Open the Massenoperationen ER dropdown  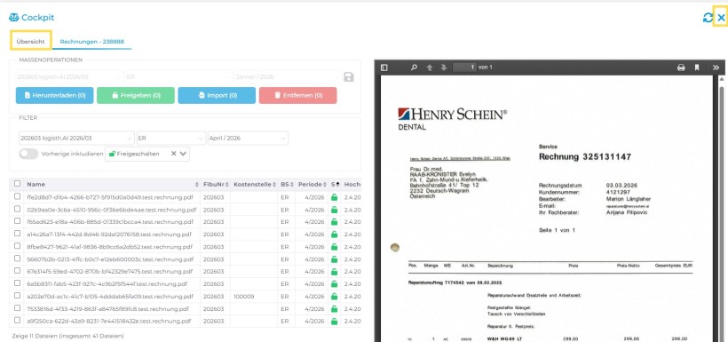point(178,76)
